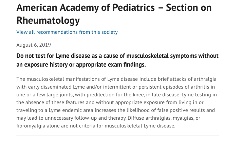
Task: Click the horizontal divider below the paragraph
Action: [x=117, y=135]
